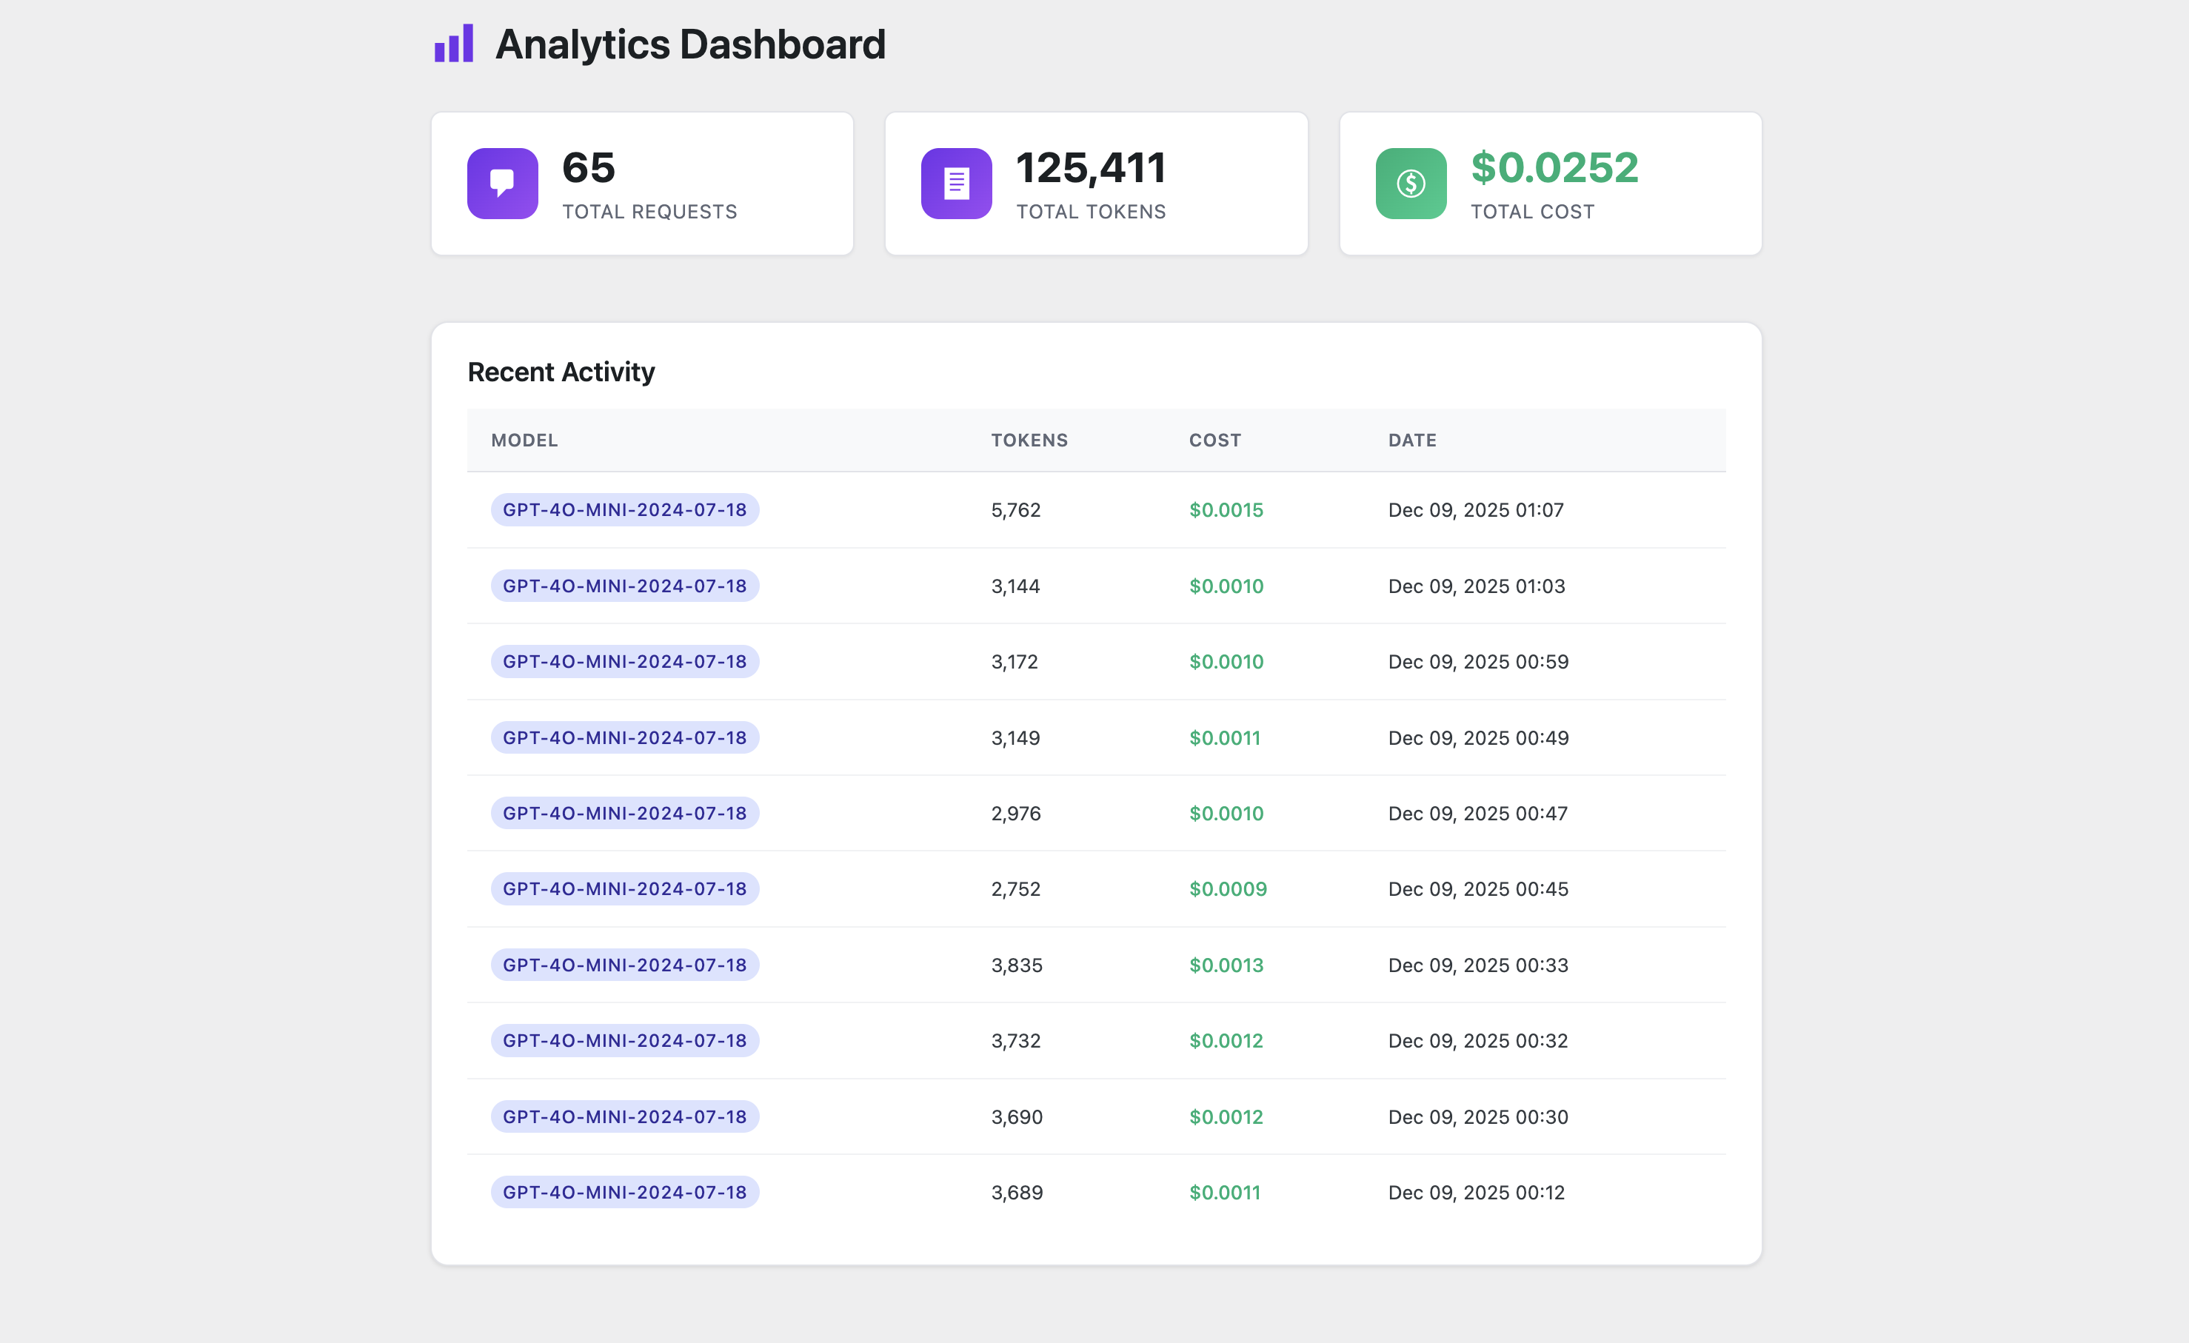Click the model badge in the 3,835 tokens row
This screenshot has height=1343, width=2189.
coord(624,965)
